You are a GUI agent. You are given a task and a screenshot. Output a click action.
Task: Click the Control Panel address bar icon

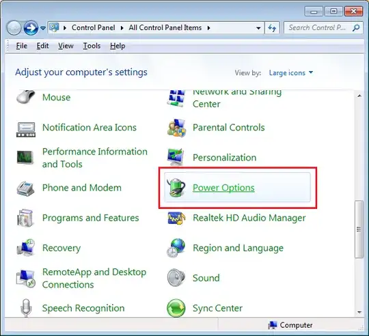55,28
